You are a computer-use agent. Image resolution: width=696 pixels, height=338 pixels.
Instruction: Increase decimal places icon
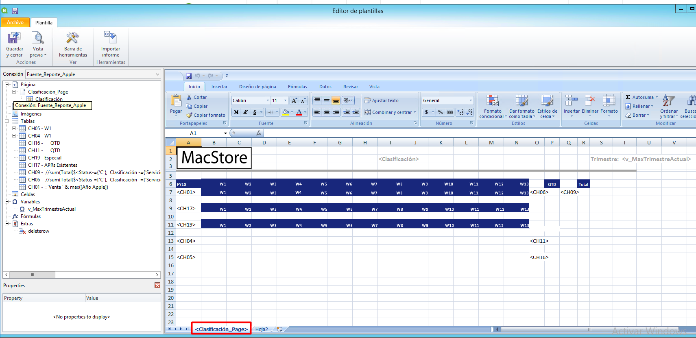pos(460,112)
